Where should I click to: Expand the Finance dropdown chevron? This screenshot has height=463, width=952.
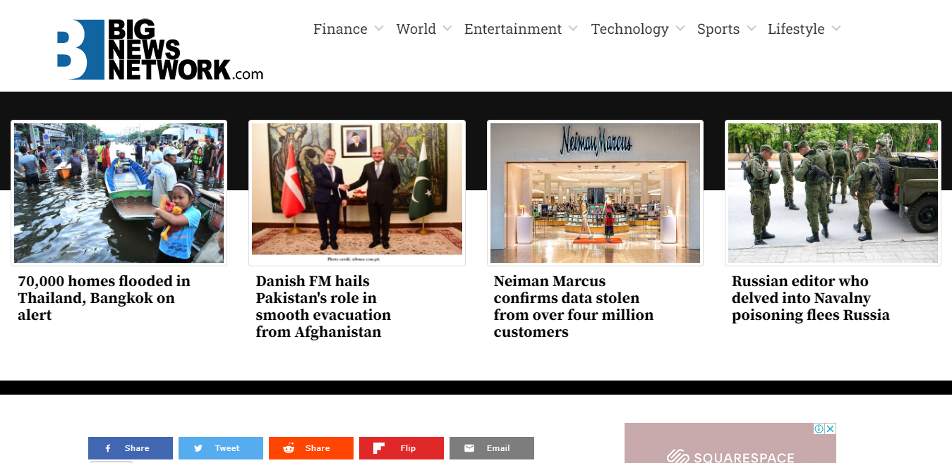coord(379,29)
